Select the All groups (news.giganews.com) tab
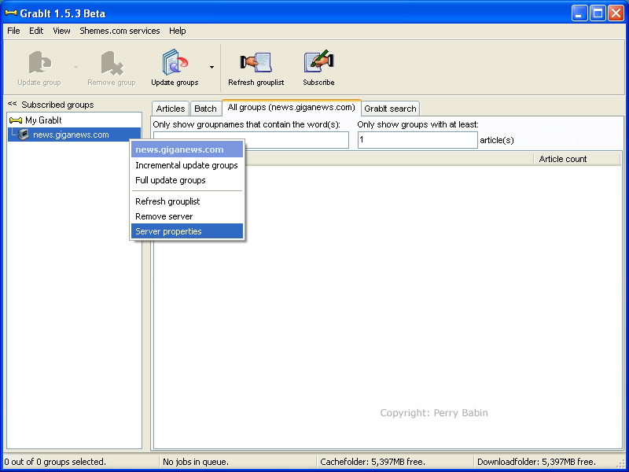Screen dimensions: 629x472 291,108
